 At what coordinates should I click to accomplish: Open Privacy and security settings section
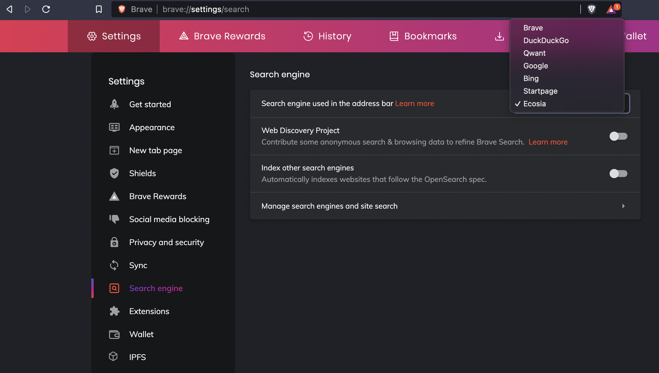(x=166, y=242)
